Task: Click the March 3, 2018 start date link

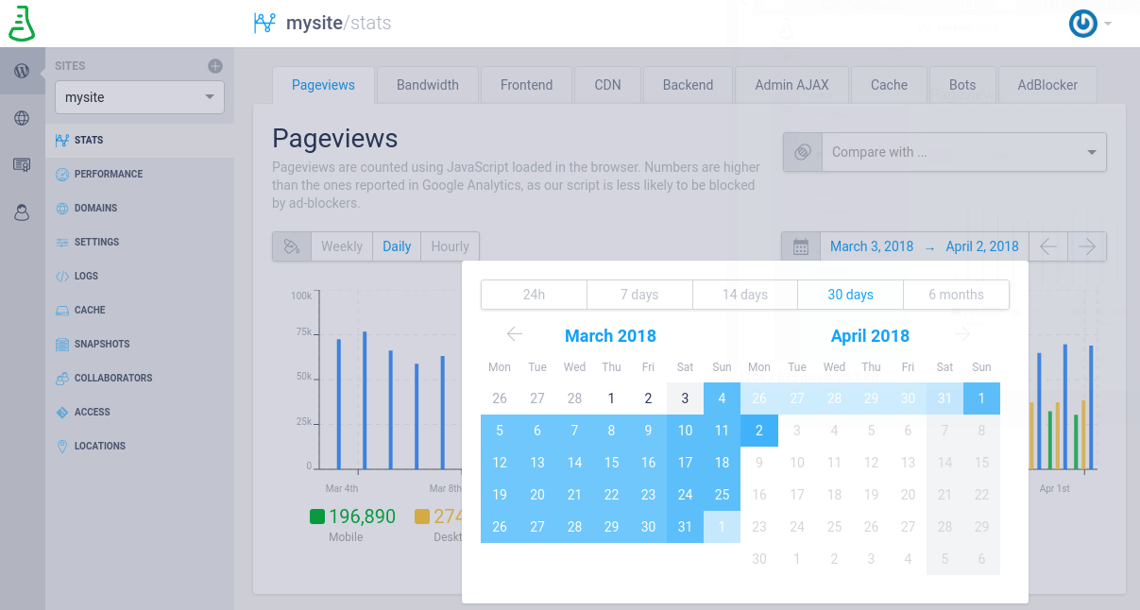Action: (871, 246)
